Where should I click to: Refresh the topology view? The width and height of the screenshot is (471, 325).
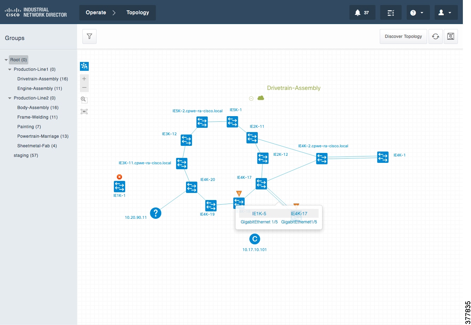436,36
